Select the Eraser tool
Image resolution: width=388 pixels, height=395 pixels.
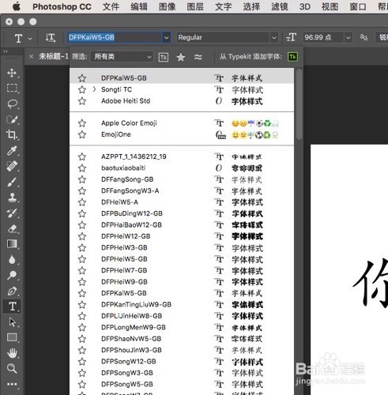point(12,228)
